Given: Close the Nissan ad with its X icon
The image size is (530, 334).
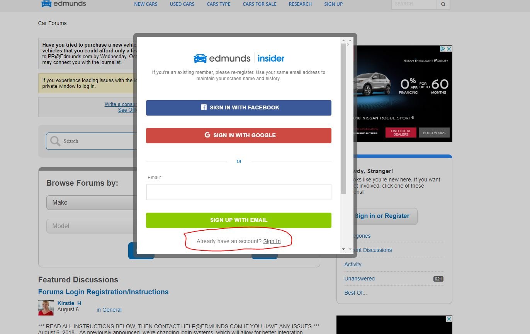Looking at the screenshot, I should click(x=449, y=49).
